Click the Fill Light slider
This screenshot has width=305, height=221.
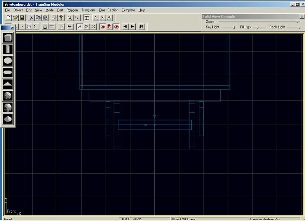pos(258,27)
